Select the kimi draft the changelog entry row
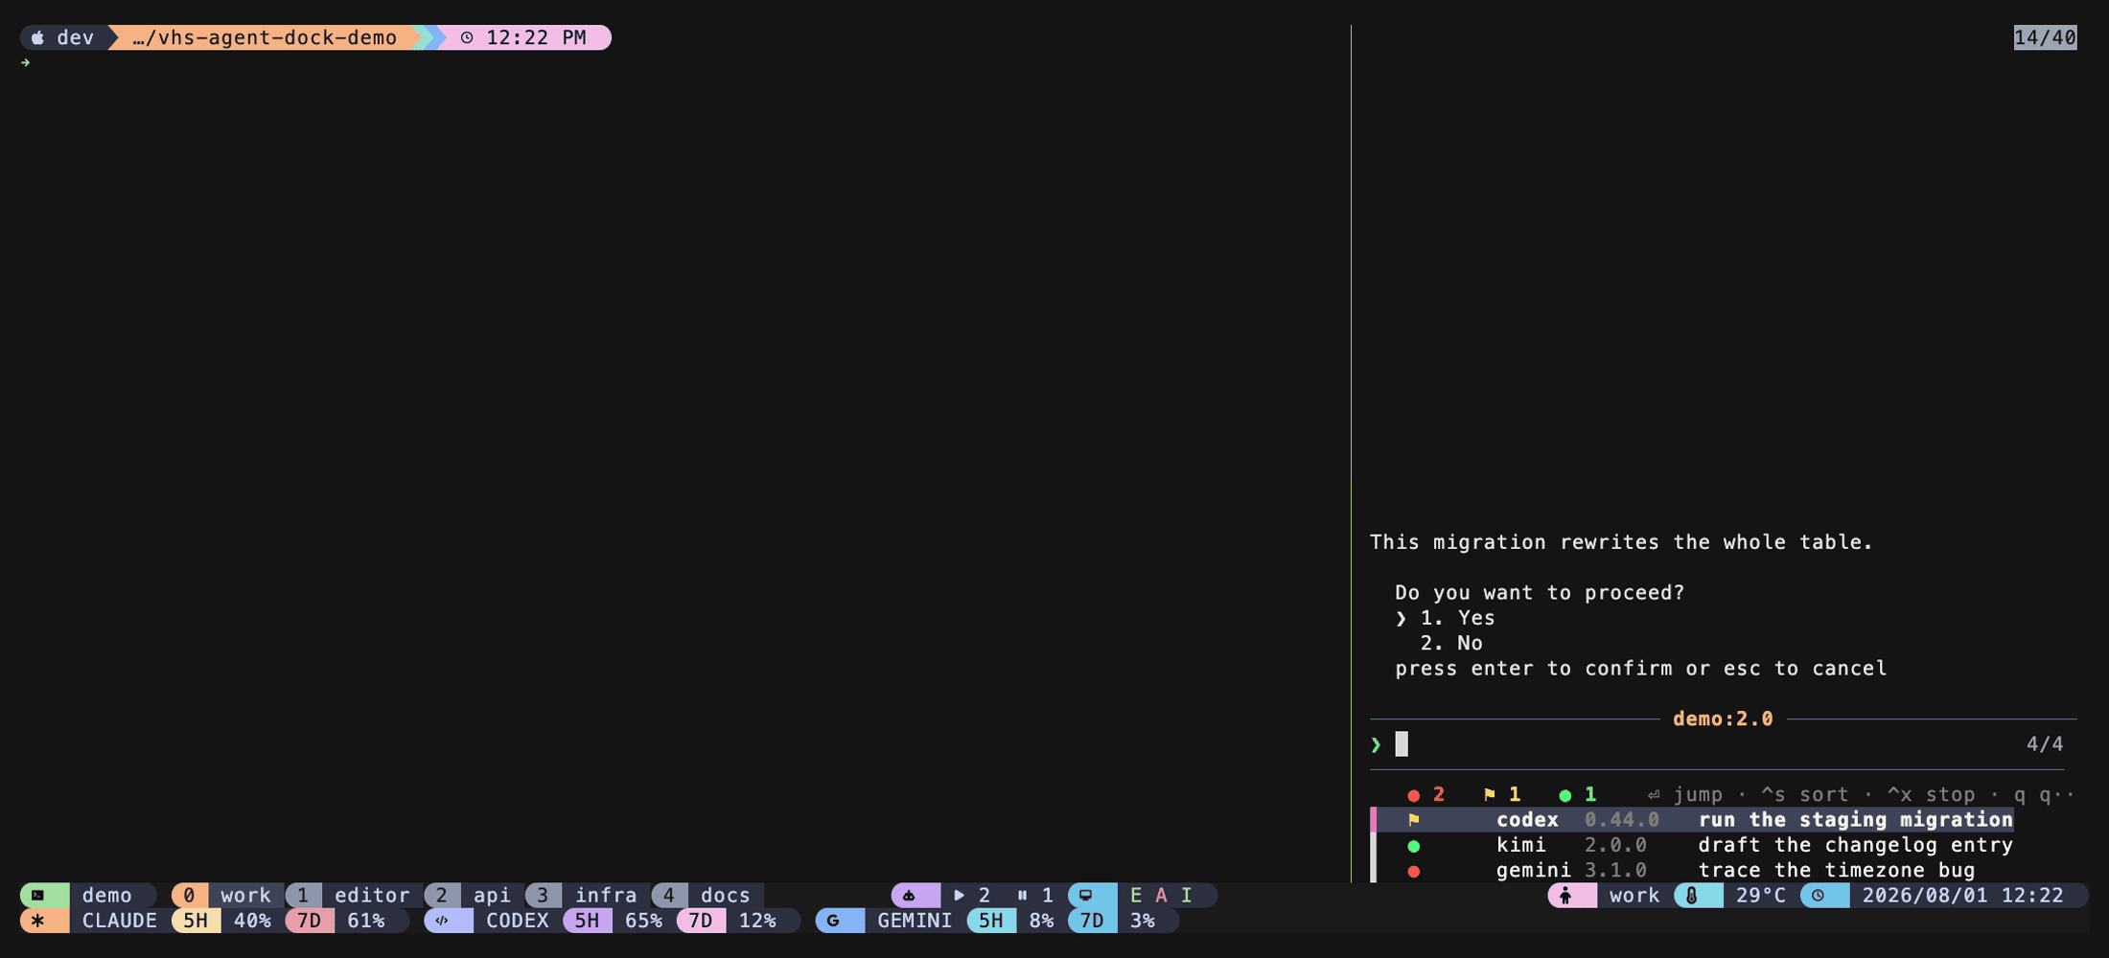Screen dimensions: 2109x958 point(1692,845)
